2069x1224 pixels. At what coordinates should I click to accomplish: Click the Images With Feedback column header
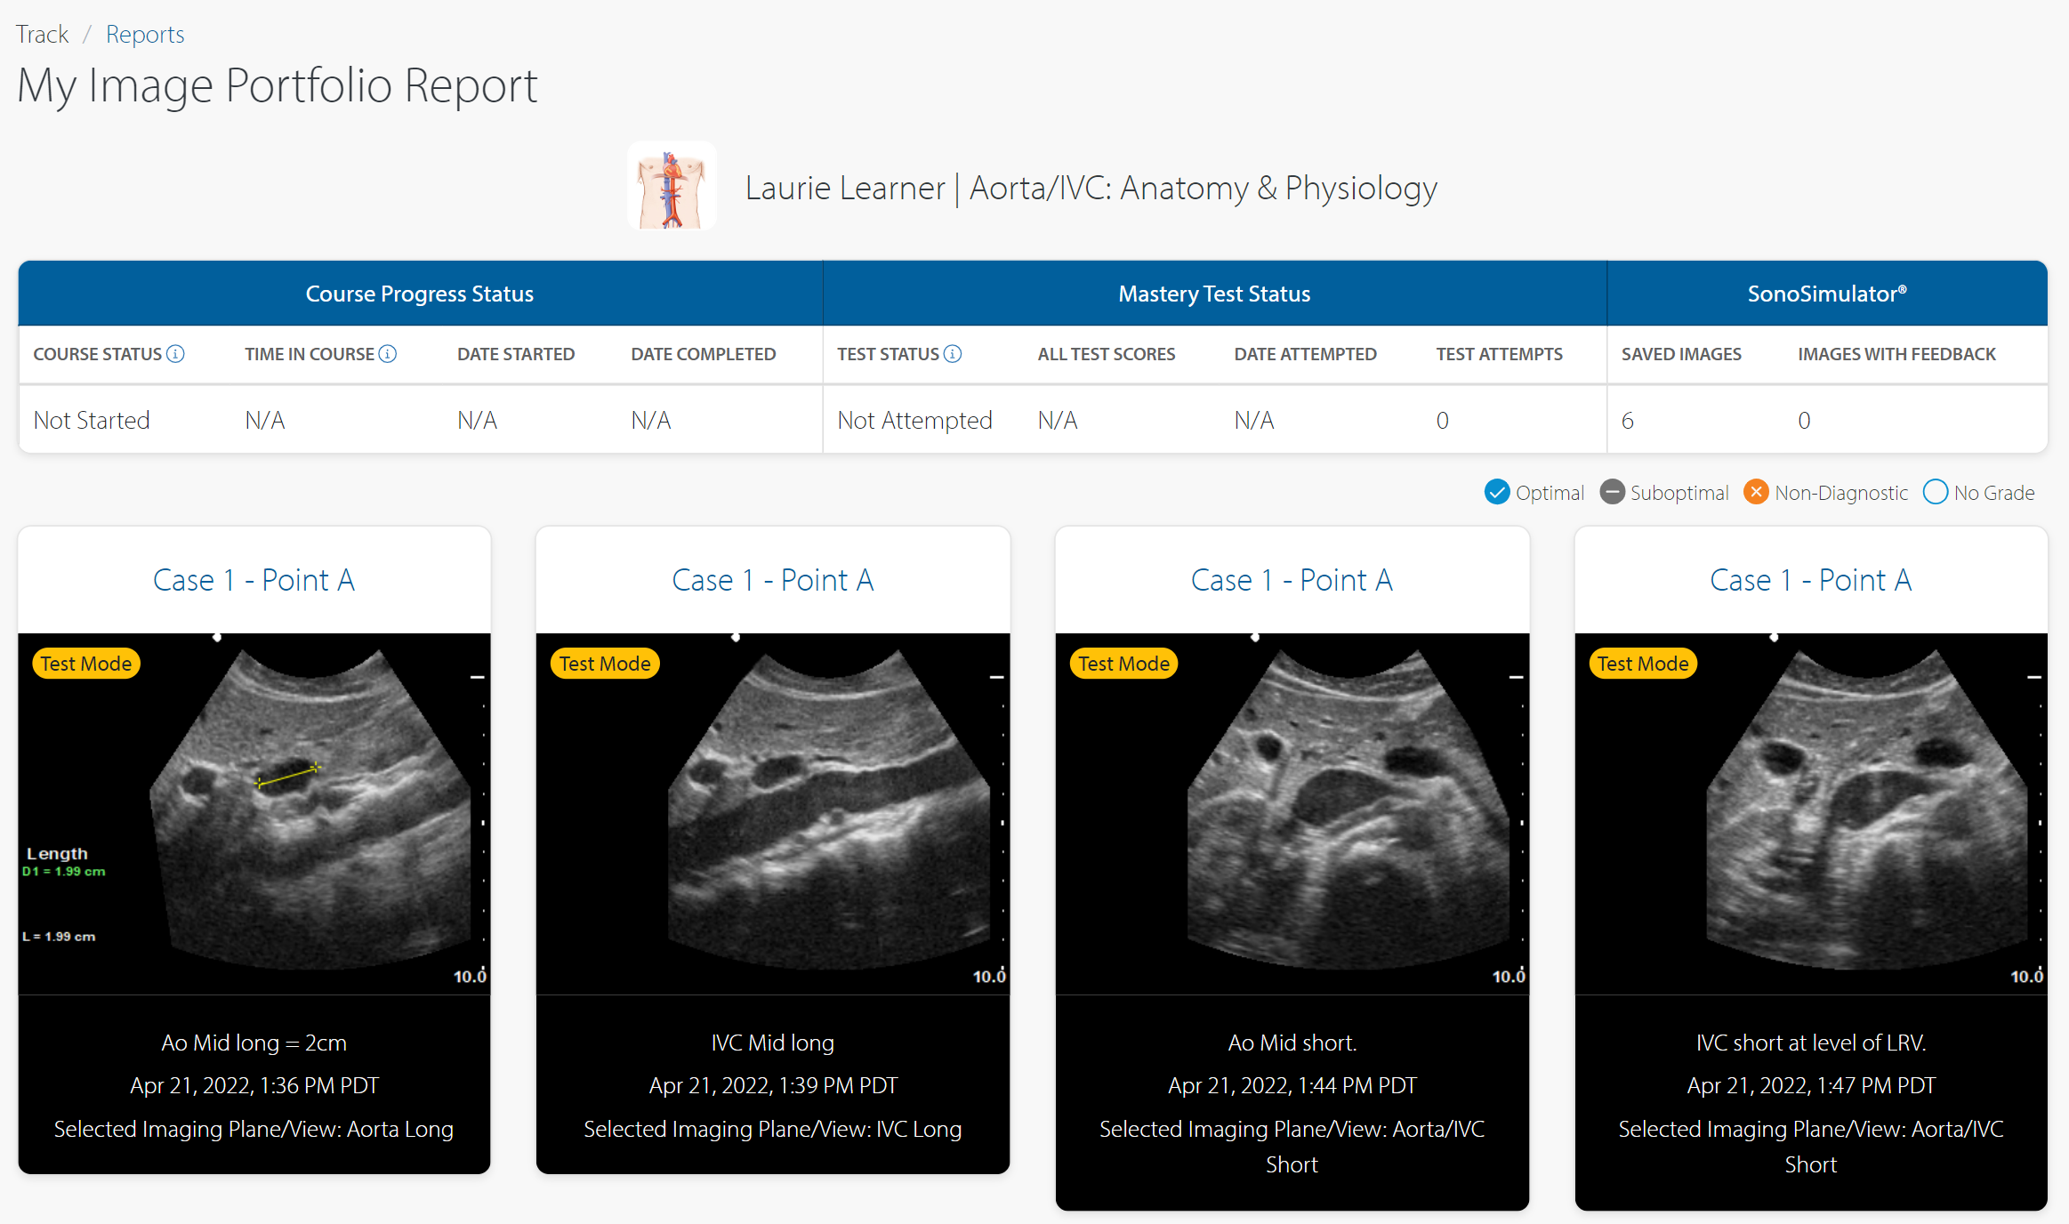point(1896,354)
